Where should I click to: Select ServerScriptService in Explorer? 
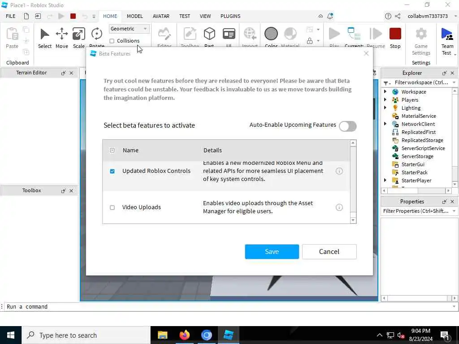pos(423,148)
